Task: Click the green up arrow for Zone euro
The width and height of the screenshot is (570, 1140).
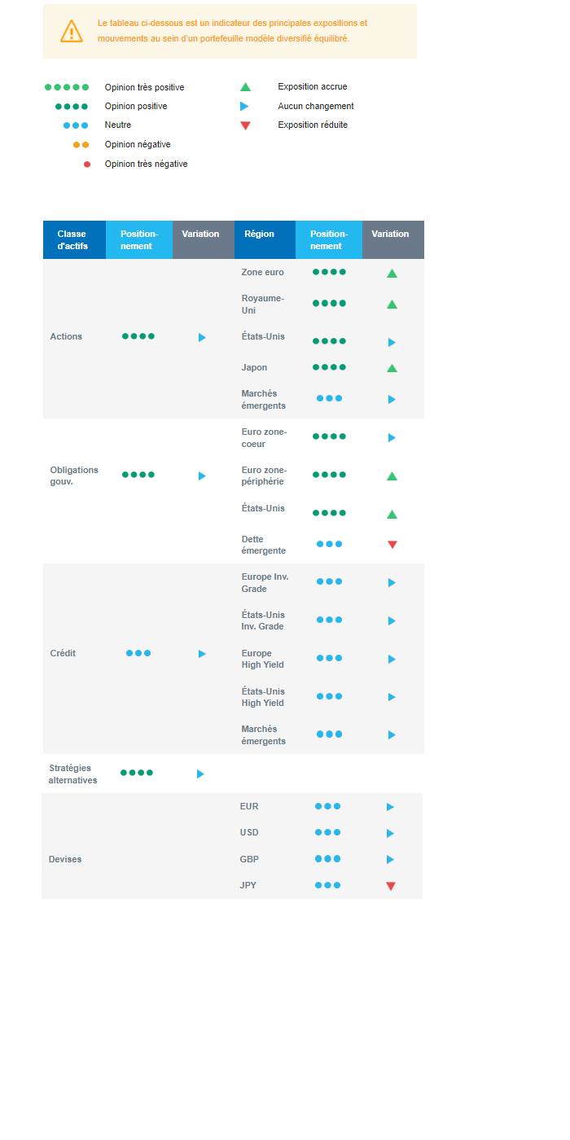Action: (x=392, y=274)
